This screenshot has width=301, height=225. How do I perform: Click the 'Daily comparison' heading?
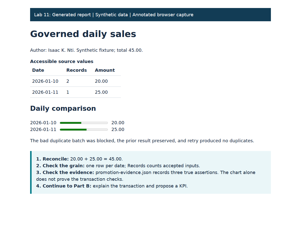[x=63, y=108]
